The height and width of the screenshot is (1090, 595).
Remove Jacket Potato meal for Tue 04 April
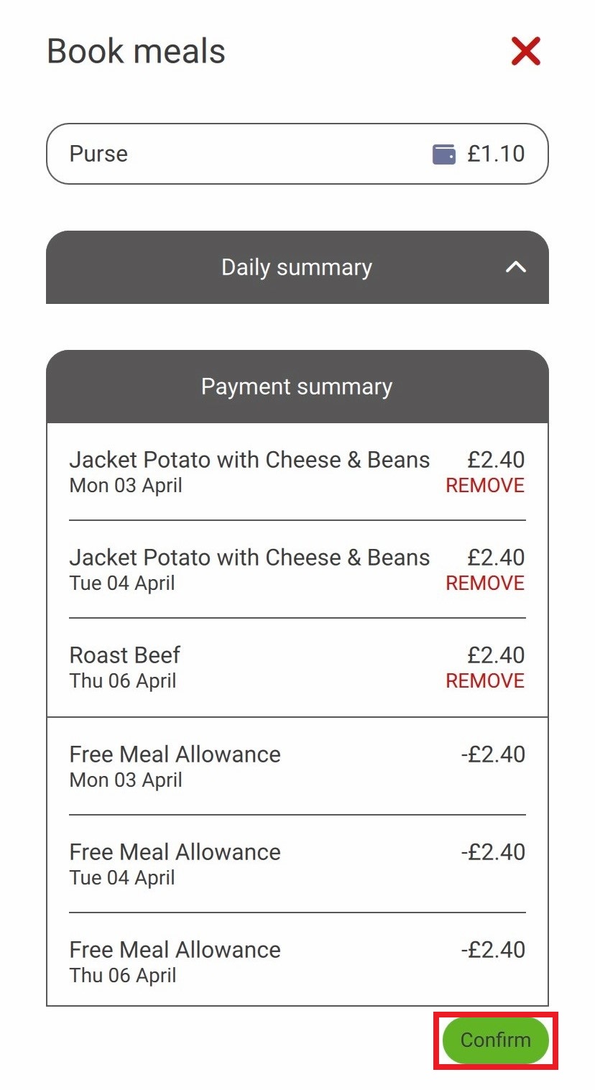click(x=485, y=583)
